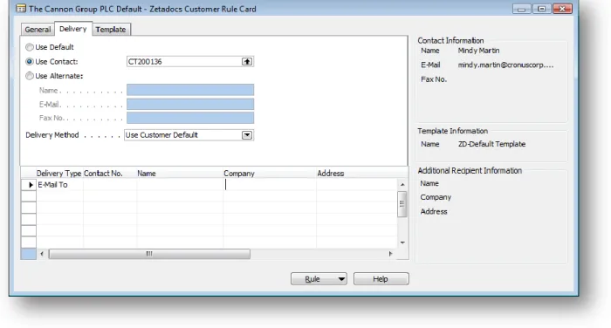Screen dimensions: 611x328
Task: Click the Address label in Additional Recipient Information
Action: (434, 212)
